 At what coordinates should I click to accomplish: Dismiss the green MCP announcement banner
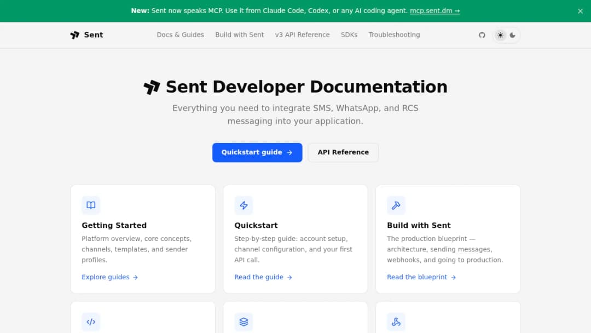click(x=580, y=11)
